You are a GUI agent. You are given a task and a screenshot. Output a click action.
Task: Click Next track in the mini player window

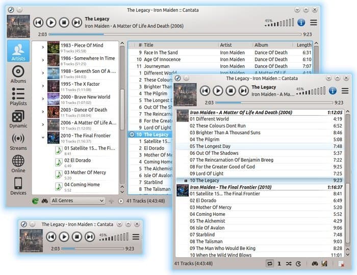pos(90,237)
